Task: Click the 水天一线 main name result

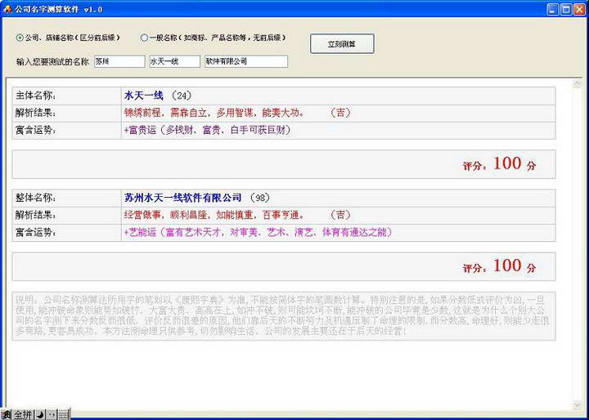Action: (x=144, y=96)
